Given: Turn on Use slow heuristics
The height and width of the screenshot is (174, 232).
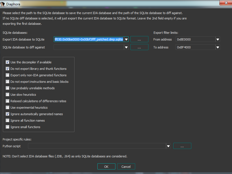Looking at the screenshot, I should (7, 95).
